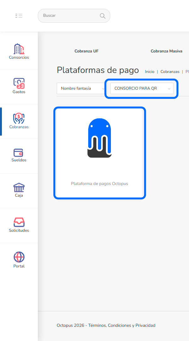Open the Caja bank icon
Image resolution: width=189 pixels, height=341 pixels.
click(19, 188)
